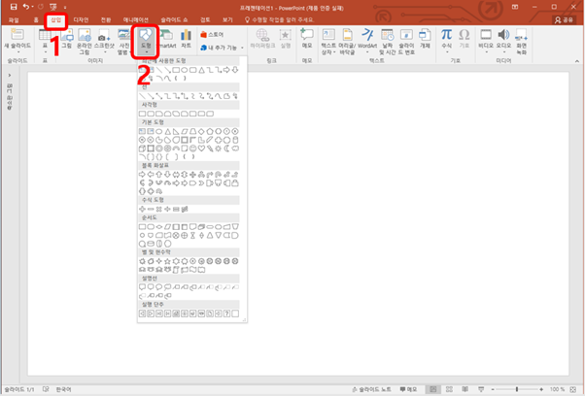Switch to Slide Sorter view in status bar
585x396 pixels.
(449, 389)
